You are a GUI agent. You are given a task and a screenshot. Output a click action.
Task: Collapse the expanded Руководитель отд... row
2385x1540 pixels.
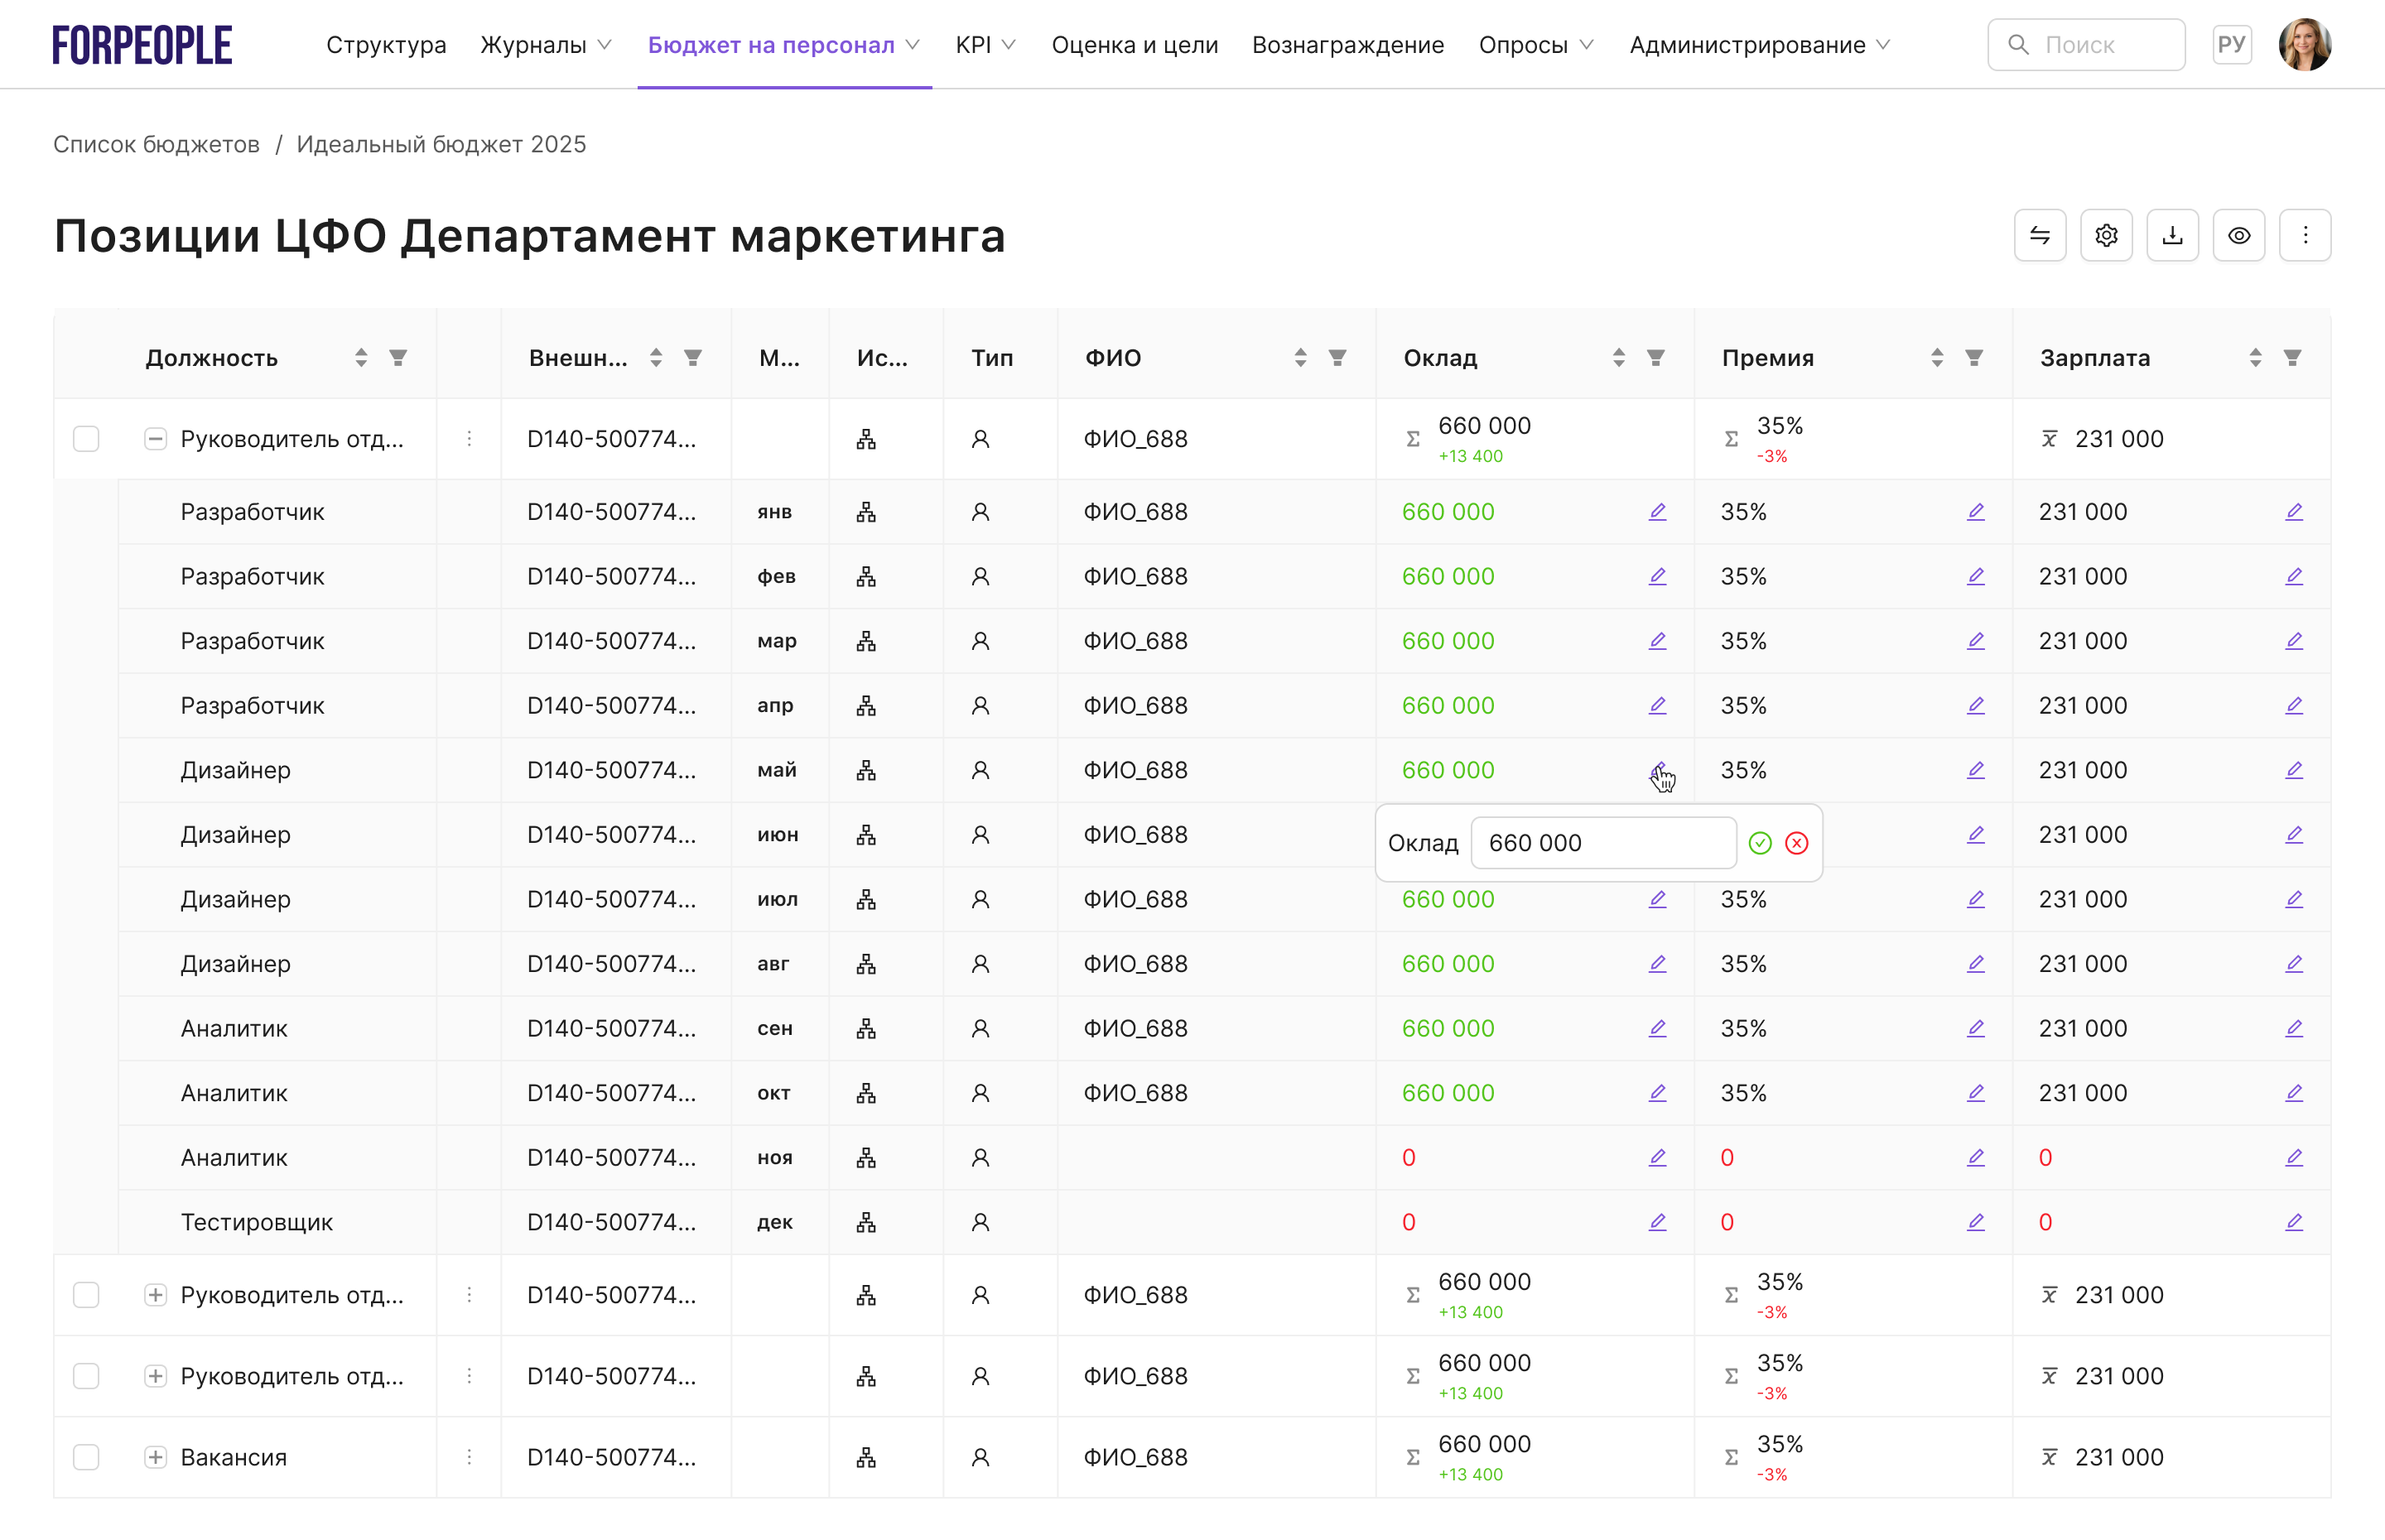pos(155,439)
